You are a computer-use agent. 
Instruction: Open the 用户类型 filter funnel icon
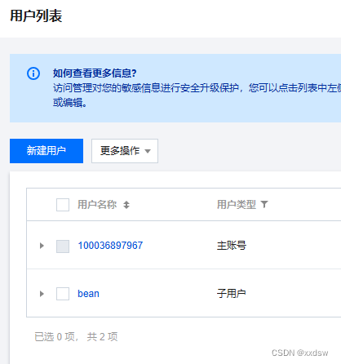click(x=264, y=204)
